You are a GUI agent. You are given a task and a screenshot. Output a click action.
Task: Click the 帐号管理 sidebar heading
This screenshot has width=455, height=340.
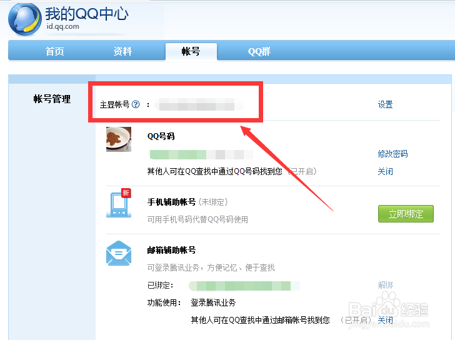[x=52, y=99]
